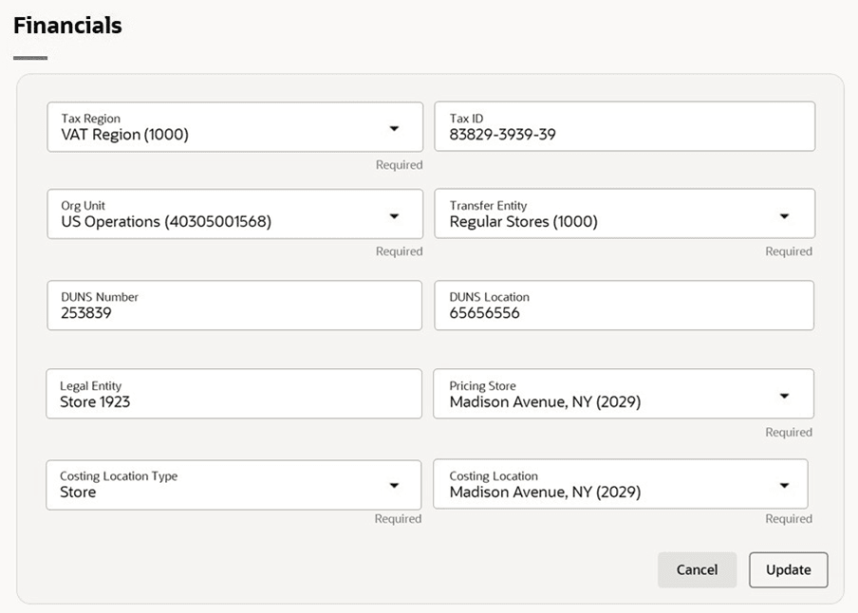Screen dimensions: 858x613
Task: Select the 'US Operations (40305001568)' value text
Action: (166, 222)
